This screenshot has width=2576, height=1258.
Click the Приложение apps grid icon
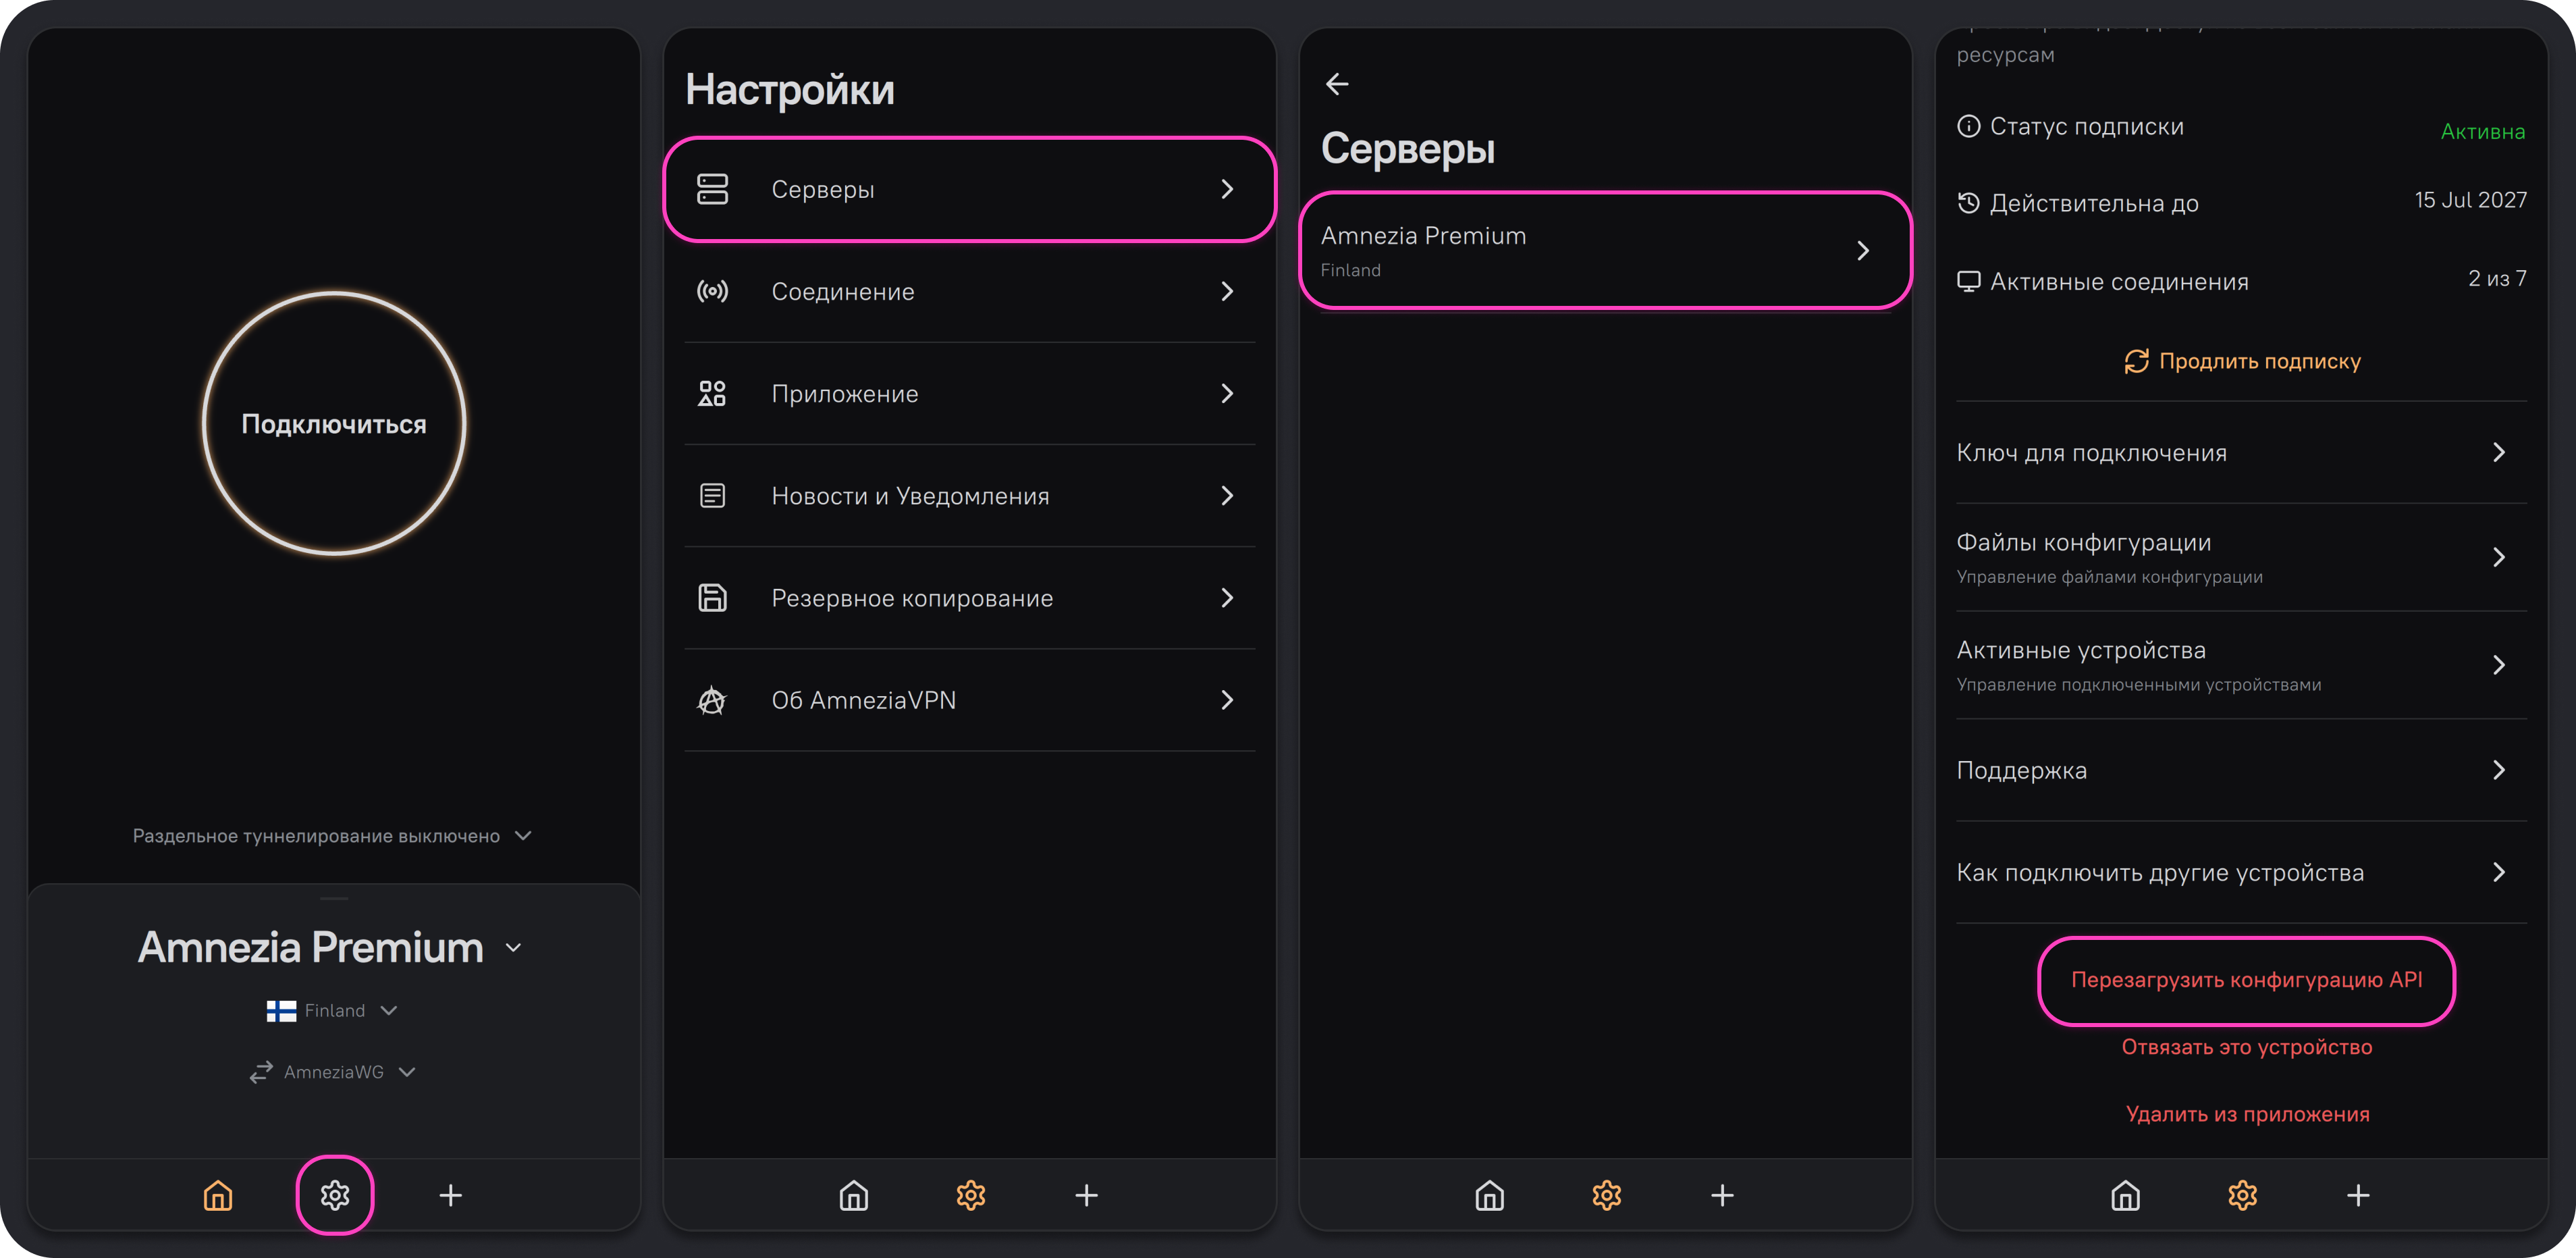(712, 393)
